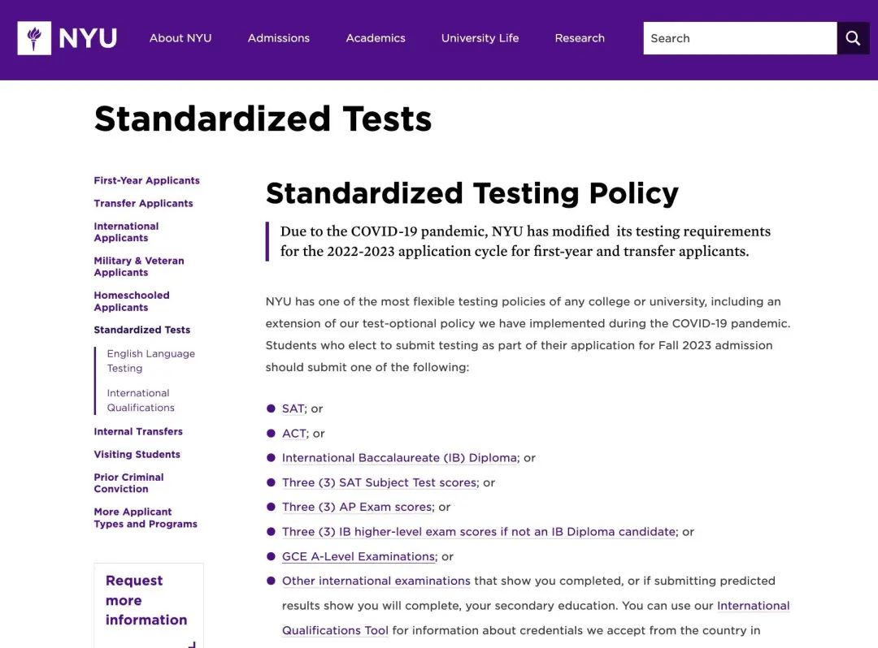The image size is (878, 648).
Task: Open the Academics menu
Action: (x=376, y=38)
